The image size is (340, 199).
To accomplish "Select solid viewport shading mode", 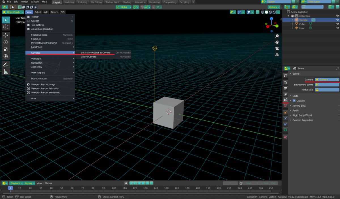I will pyautogui.click(x=267, y=12).
